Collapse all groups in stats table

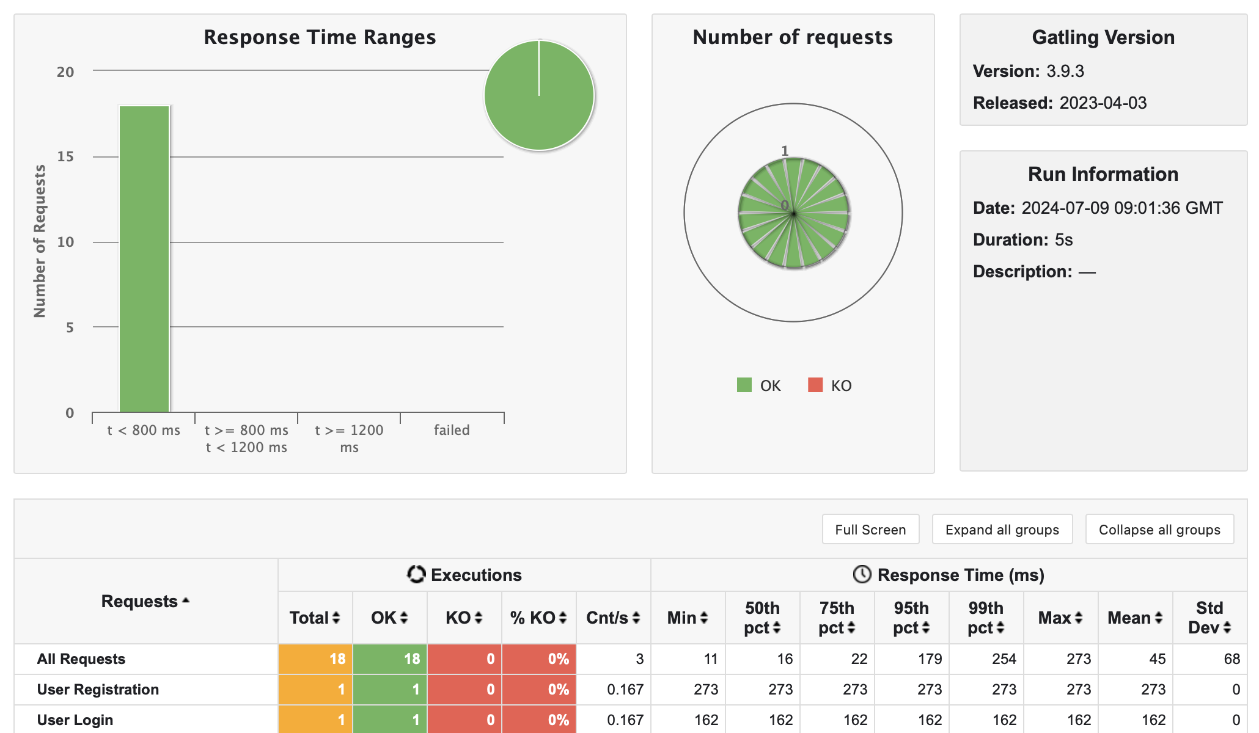coord(1159,530)
